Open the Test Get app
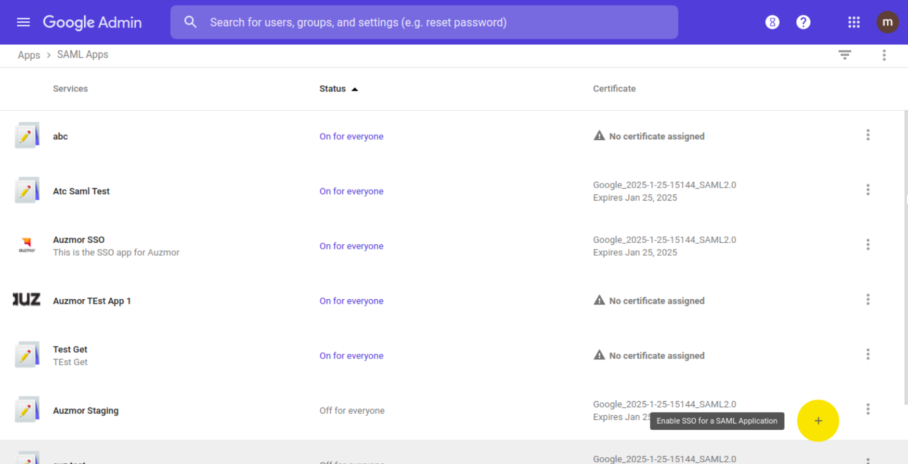 [x=70, y=350]
